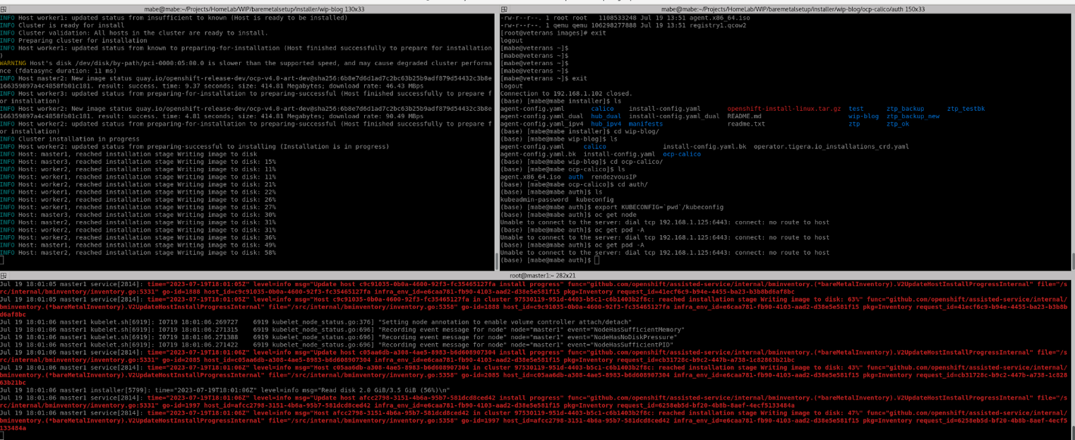The image size is (1075, 440).
Task: Click the red openshift-install-linux.tar.gz file name
Action: (x=783, y=109)
